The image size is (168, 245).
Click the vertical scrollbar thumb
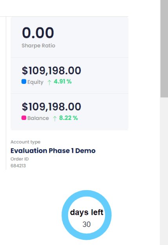[x=164, y=49]
